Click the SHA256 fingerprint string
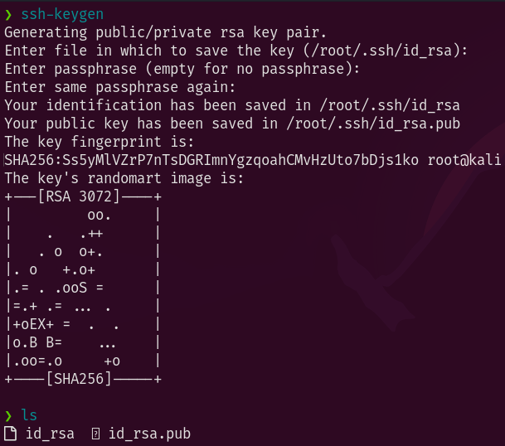This screenshot has width=505, height=446. tap(211, 160)
